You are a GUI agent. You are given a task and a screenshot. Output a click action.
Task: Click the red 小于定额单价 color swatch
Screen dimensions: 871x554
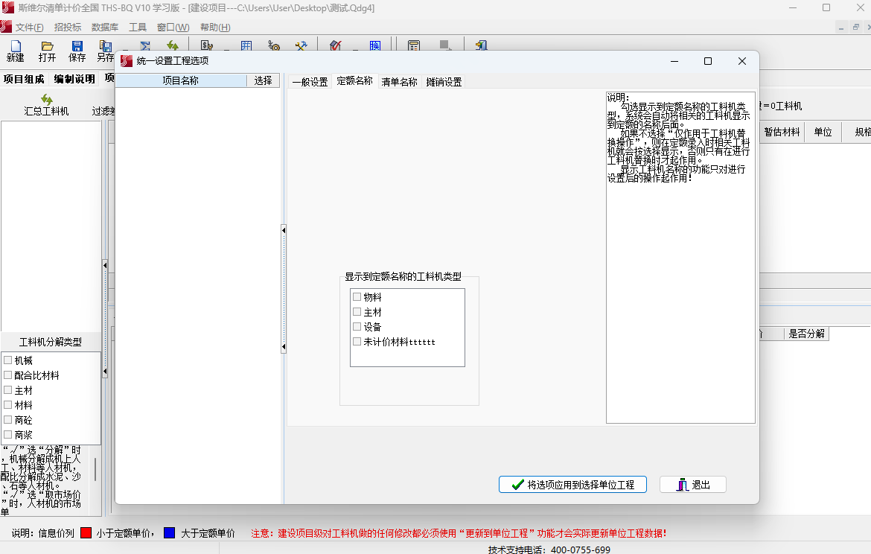(86, 533)
